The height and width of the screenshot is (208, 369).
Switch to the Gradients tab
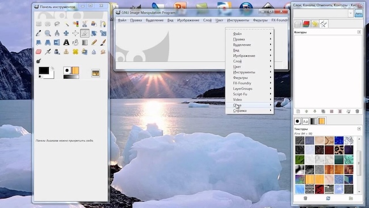313,121
